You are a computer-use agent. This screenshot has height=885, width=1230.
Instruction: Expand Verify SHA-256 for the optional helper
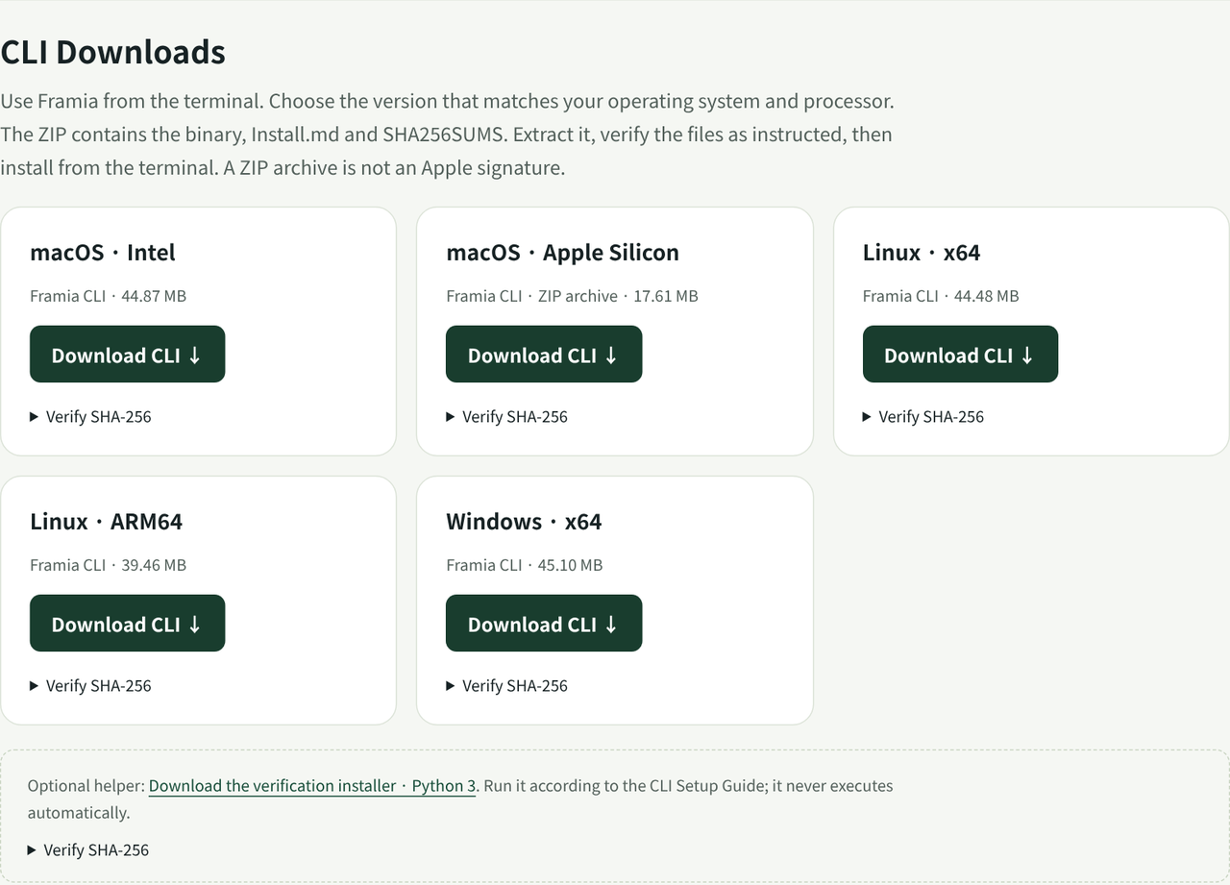click(88, 850)
